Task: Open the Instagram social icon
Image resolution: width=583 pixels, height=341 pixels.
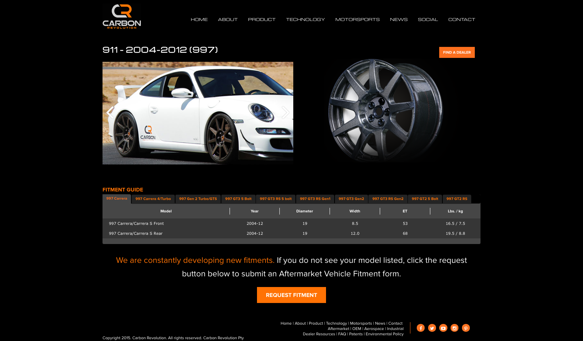Action: 455,328
